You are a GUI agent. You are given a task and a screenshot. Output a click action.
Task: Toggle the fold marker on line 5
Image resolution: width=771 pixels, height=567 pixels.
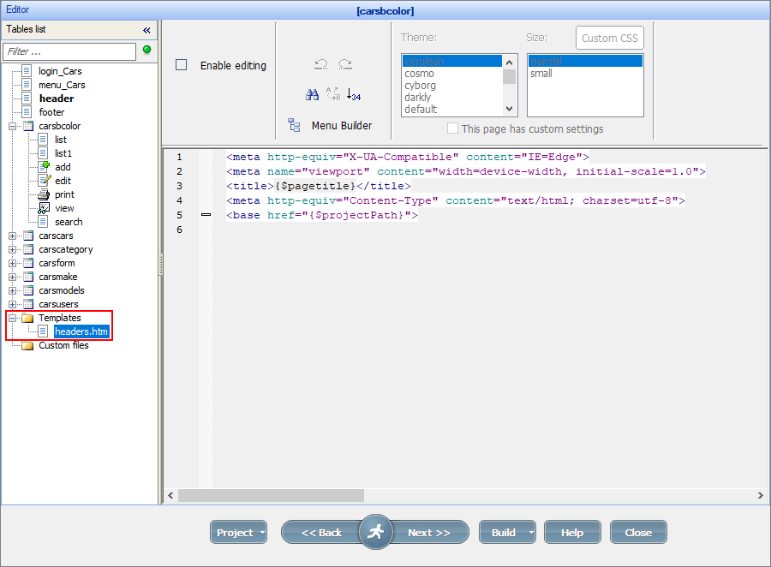tap(206, 216)
